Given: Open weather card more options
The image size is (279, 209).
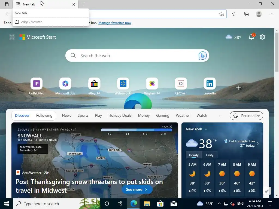Looking at the screenshot, I should (x=255, y=129).
